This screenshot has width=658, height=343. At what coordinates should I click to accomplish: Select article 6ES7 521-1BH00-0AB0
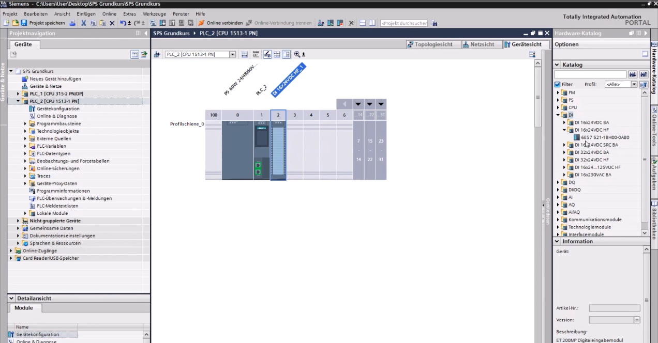tap(605, 137)
